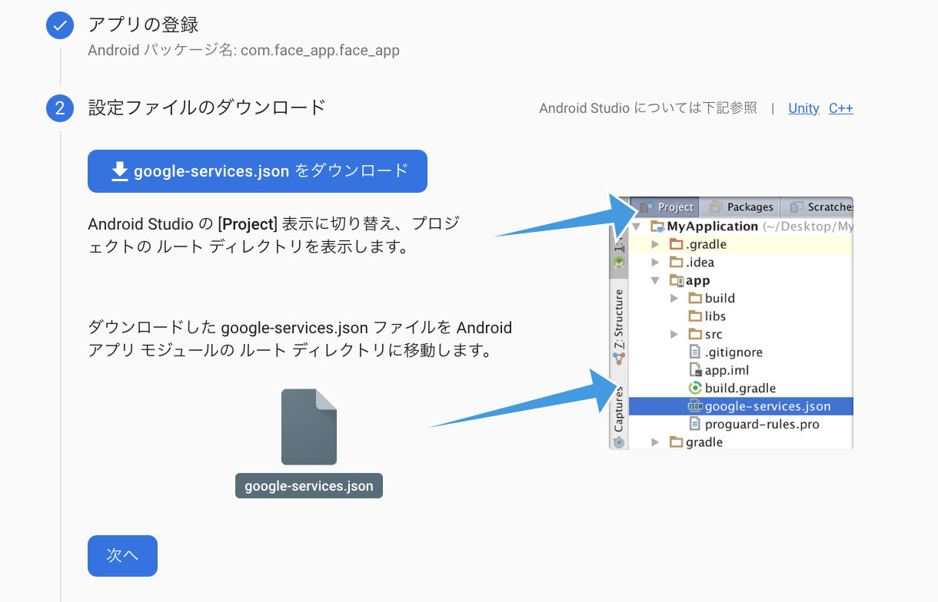
Task: Click the gray google-services.json file thumbnail
Action: coord(308,426)
